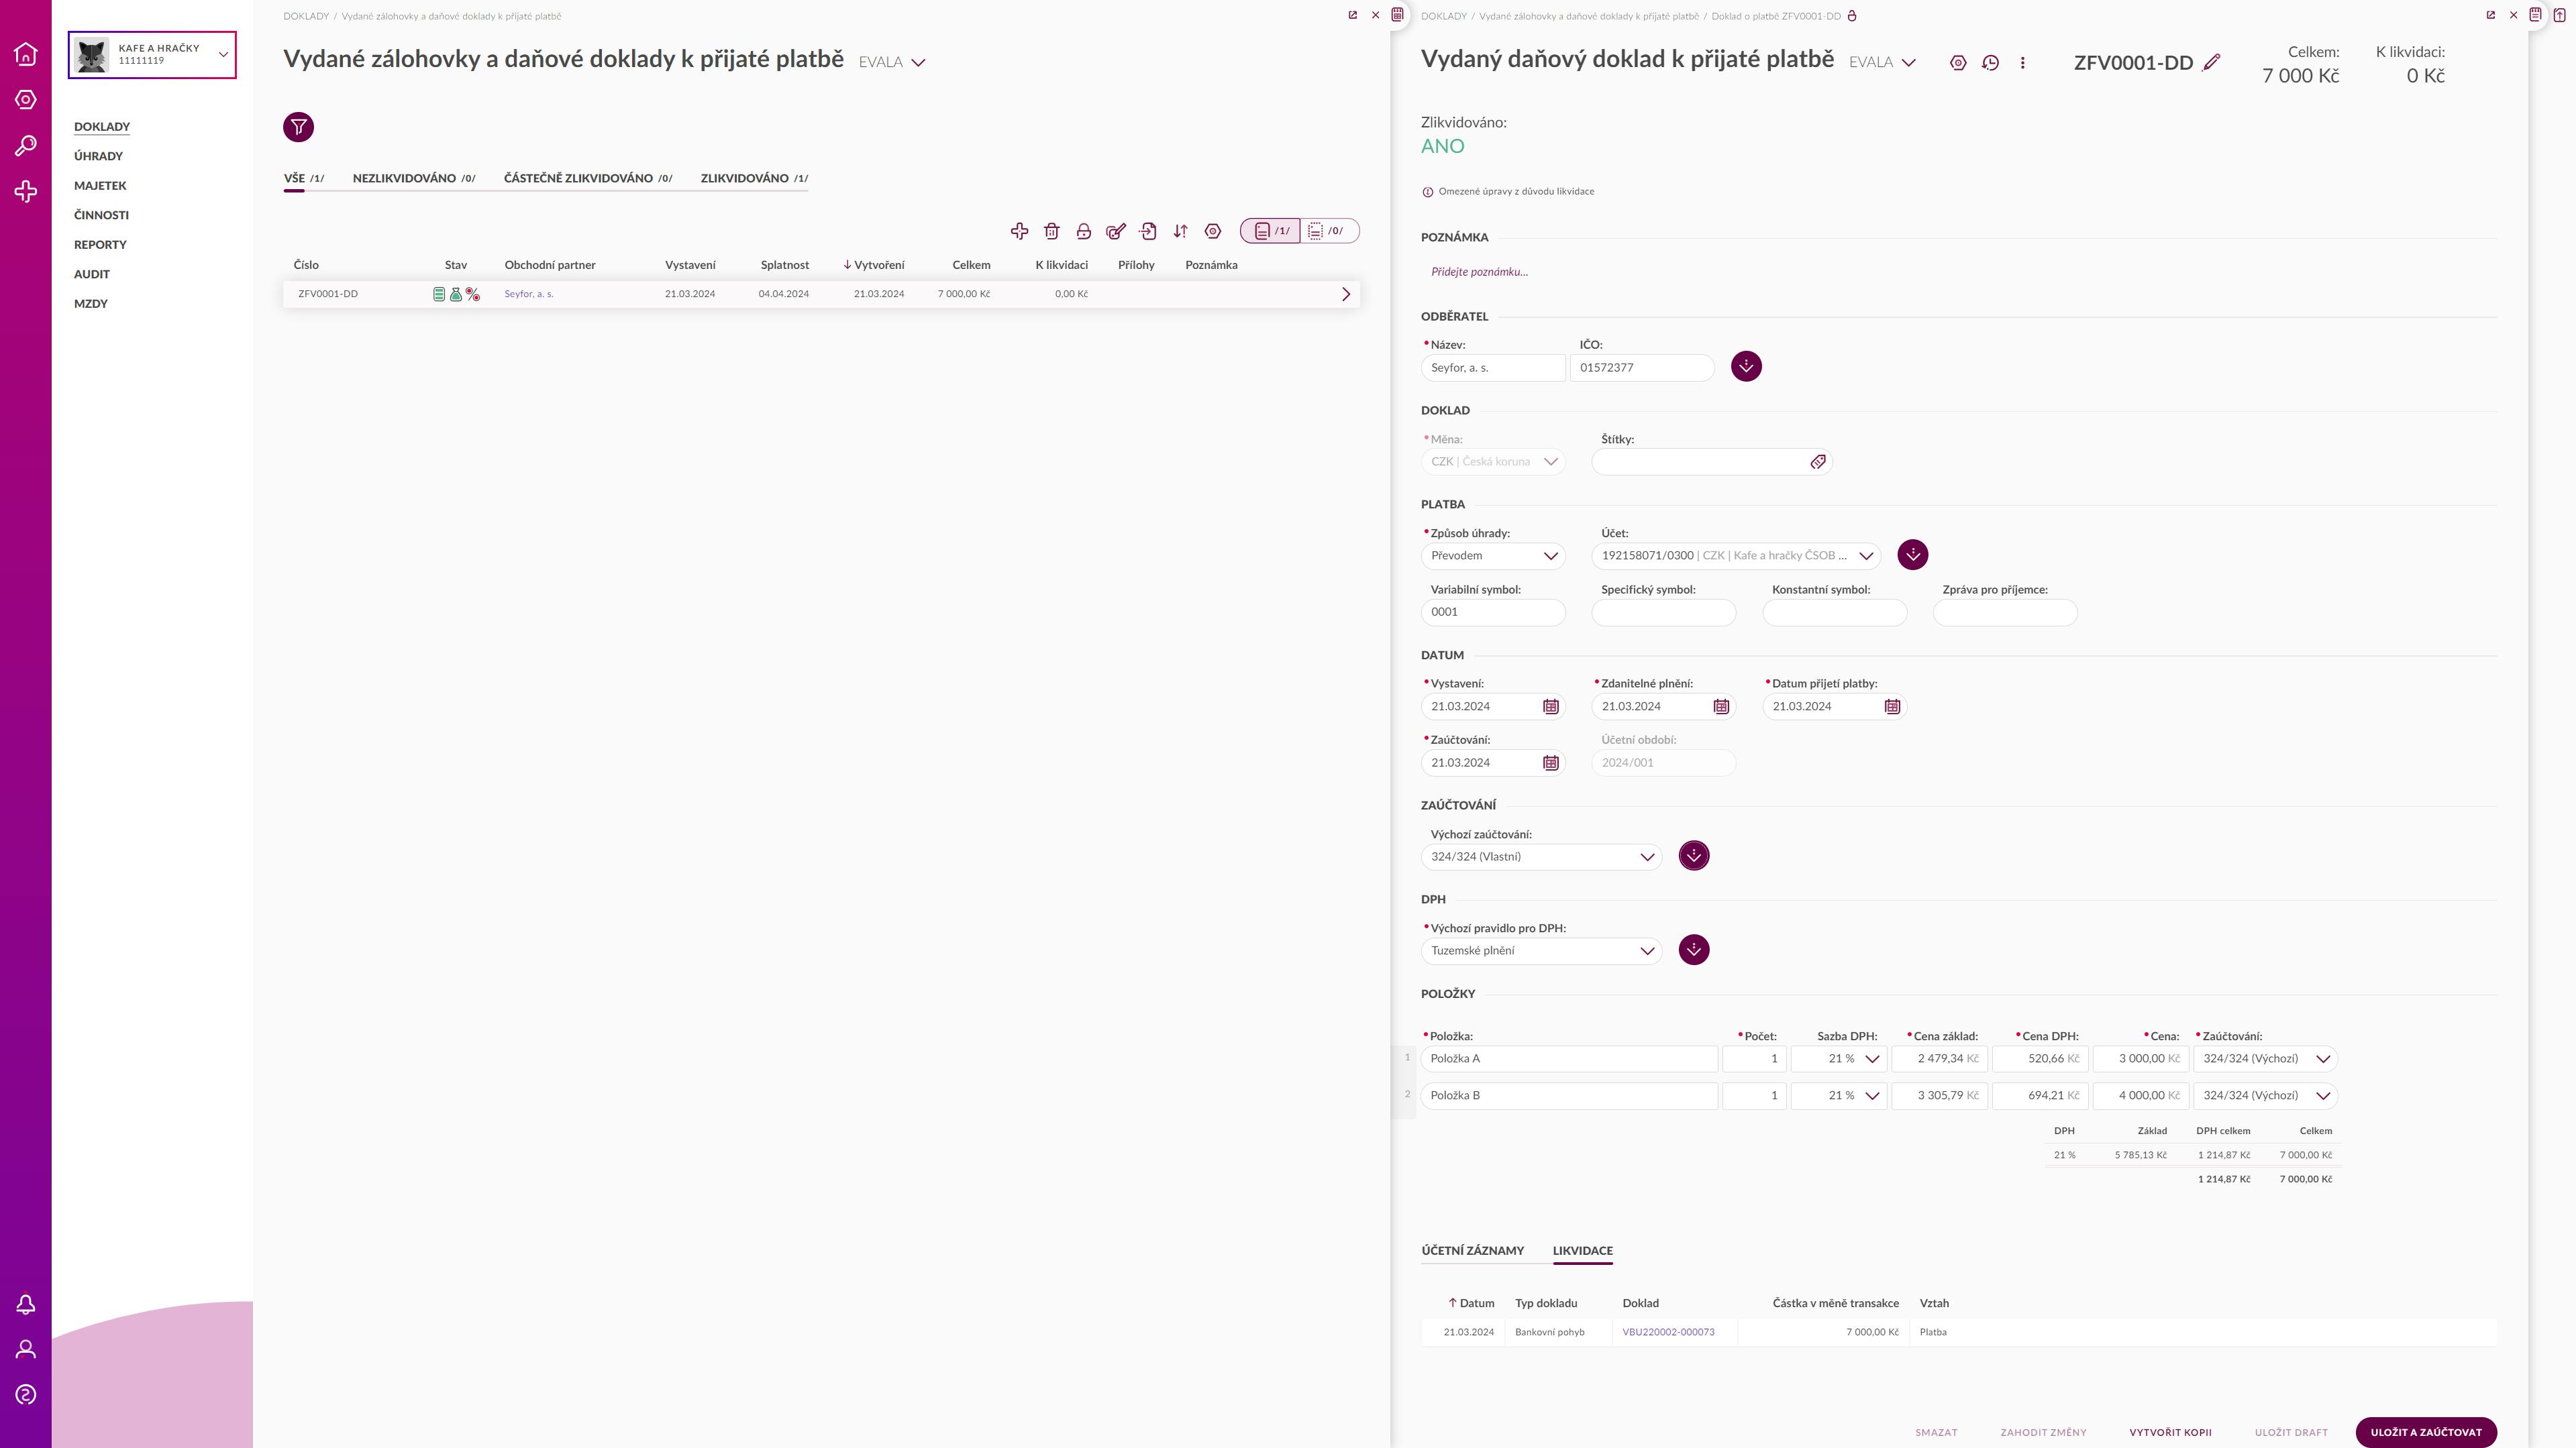Click the add document plus icon in the list toolbar

[x=1019, y=231]
